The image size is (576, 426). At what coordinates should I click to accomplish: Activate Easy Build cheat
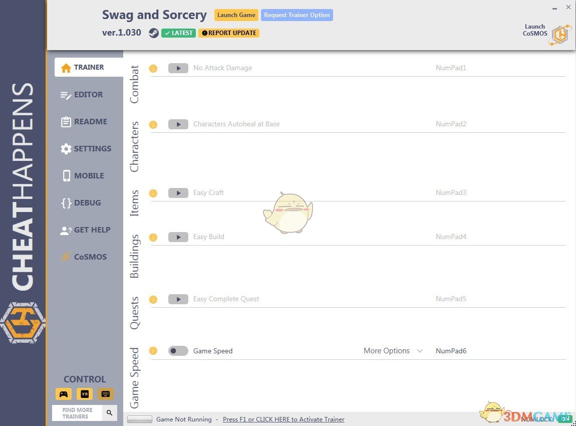[x=178, y=237]
